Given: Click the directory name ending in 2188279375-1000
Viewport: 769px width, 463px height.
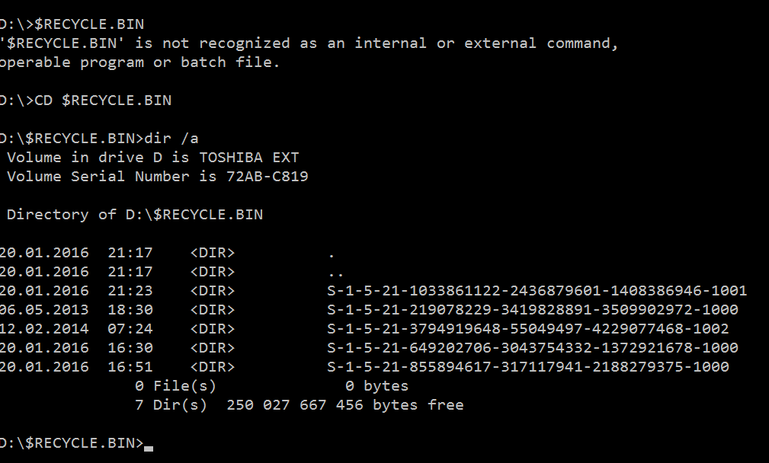Looking at the screenshot, I should (527, 367).
